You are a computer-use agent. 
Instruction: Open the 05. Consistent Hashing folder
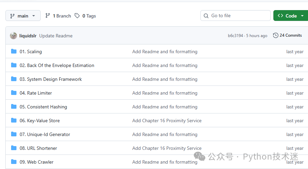pyautogui.click(x=43, y=107)
